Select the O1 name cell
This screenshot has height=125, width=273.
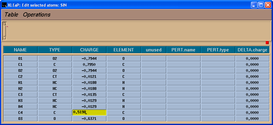(x=20, y=59)
